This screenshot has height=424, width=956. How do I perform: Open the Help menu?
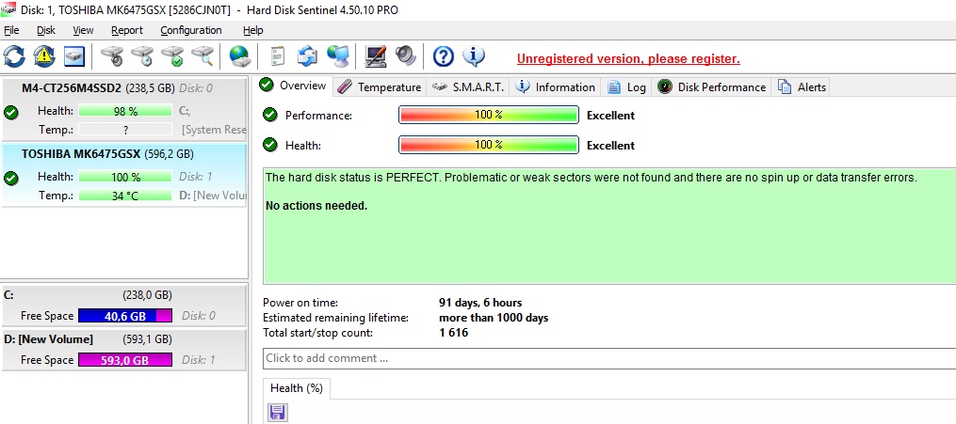tap(253, 30)
